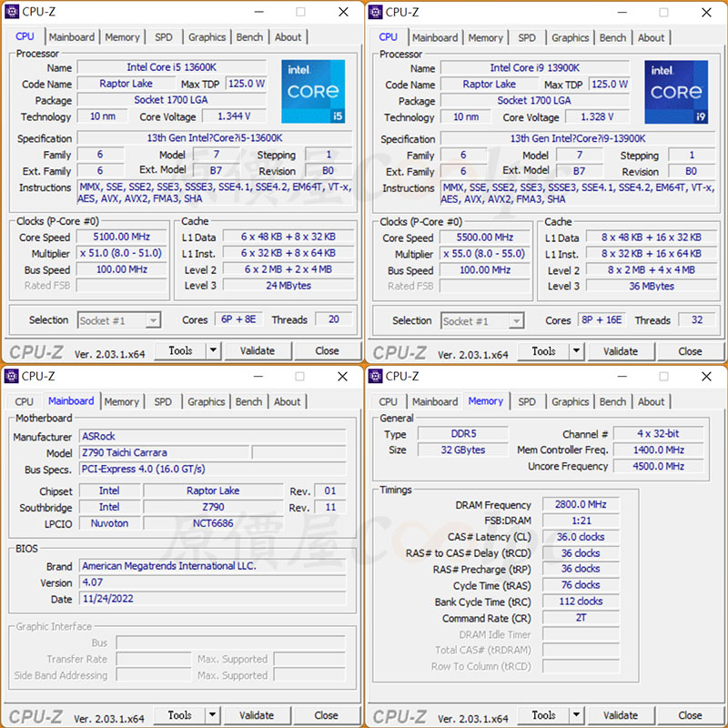Click CPU-Z title icon in the i5 13600K window
The height and width of the screenshot is (728, 728).
(11, 12)
